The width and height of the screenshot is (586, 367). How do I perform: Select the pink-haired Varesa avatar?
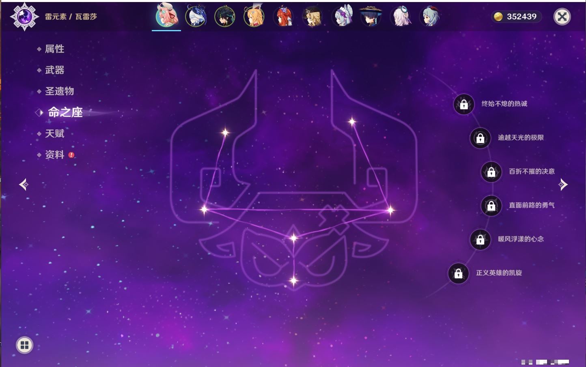166,16
